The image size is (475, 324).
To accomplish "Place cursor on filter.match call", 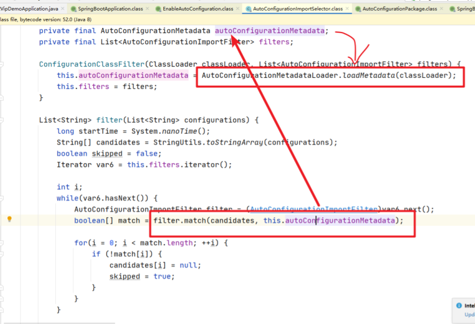I will (181, 220).
